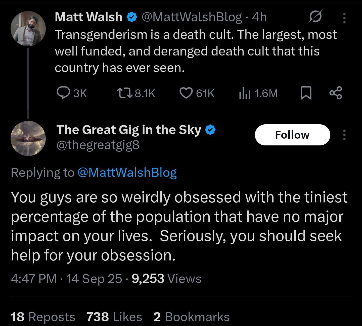The image size is (362, 326).
Task: Click the share icon on the top tweet
Action: pos(336,93)
